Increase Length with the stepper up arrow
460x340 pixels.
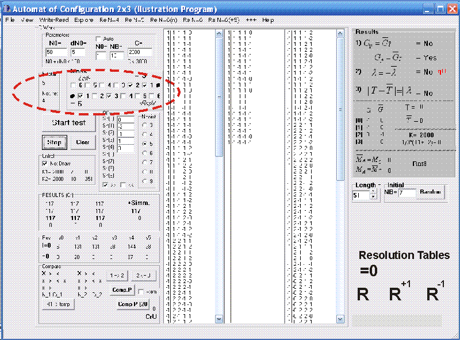point(373,191)
